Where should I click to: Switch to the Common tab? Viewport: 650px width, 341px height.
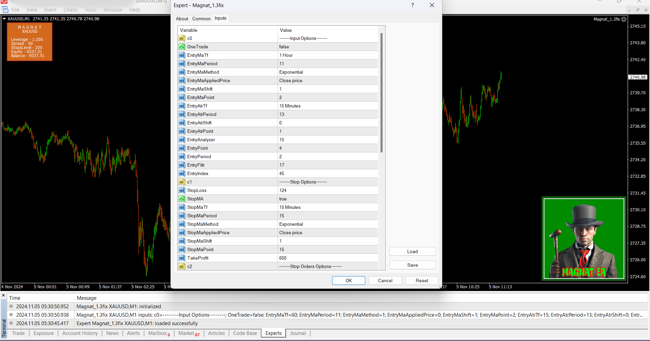(201, 19)
